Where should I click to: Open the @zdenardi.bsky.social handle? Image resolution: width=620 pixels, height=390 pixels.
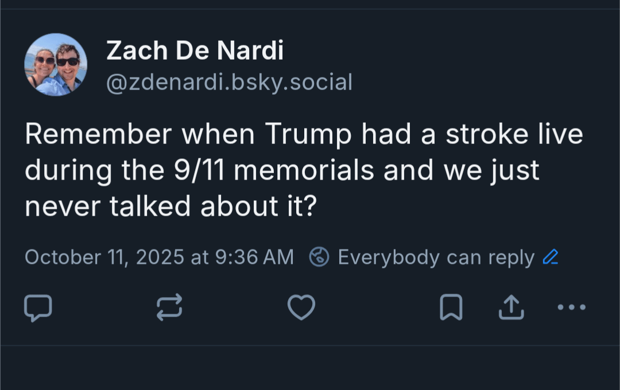pos(229,83)
